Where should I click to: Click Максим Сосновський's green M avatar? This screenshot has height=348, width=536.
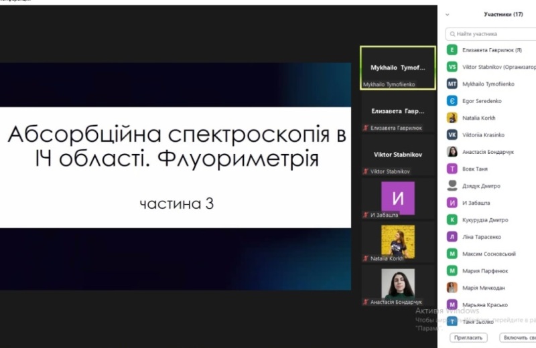tap(452, 254)
